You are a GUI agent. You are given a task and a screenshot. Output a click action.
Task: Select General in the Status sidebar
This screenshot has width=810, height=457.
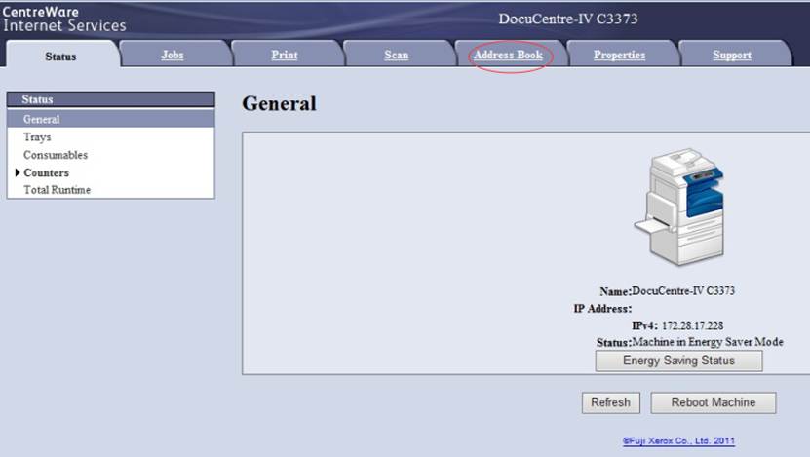click(x=42, y=119)
